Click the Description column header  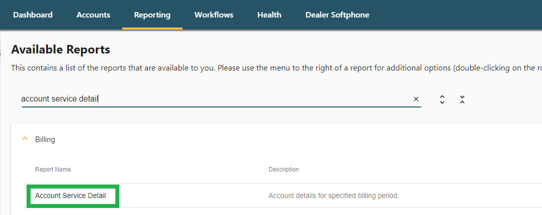click(x=283, y=169)
